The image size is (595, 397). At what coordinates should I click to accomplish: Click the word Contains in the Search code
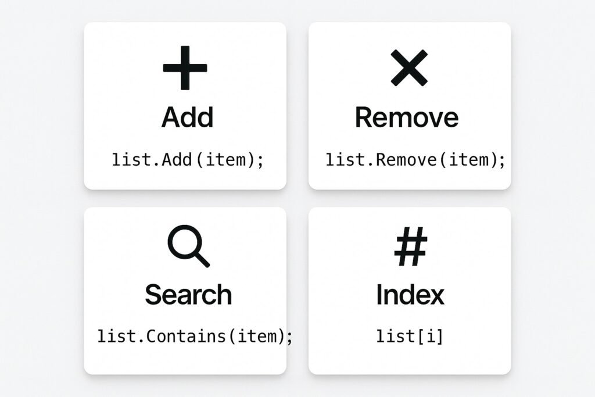187,337
